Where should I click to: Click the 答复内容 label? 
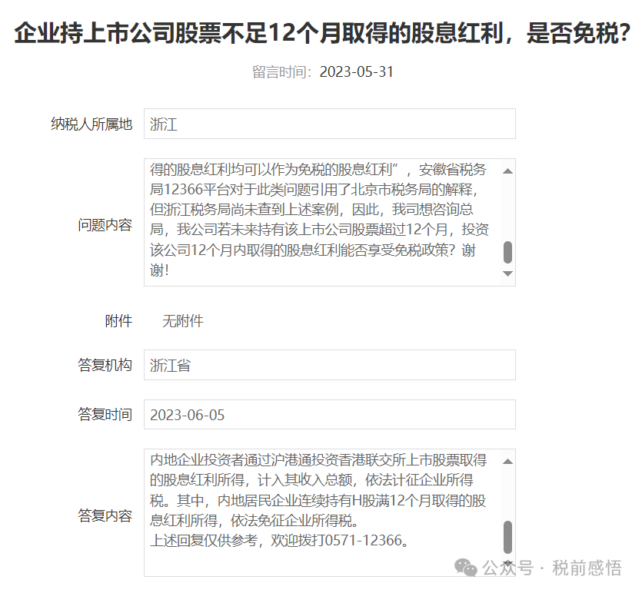pyautogui.click(x=105, y=515)
